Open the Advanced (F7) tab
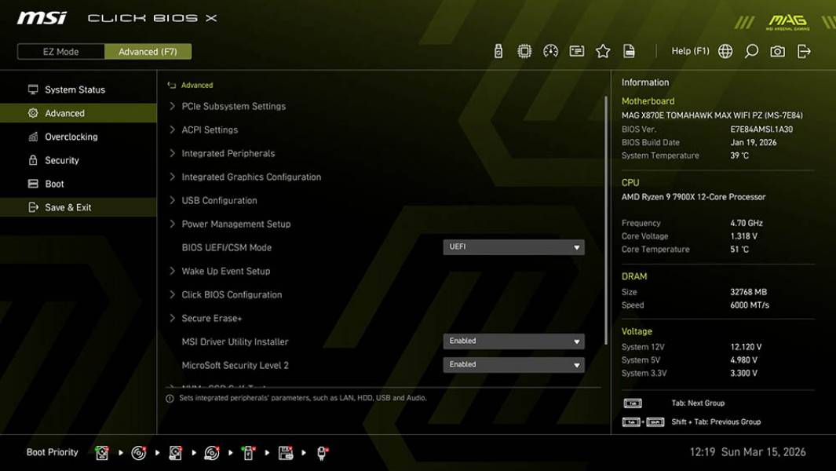 [148, 51]
